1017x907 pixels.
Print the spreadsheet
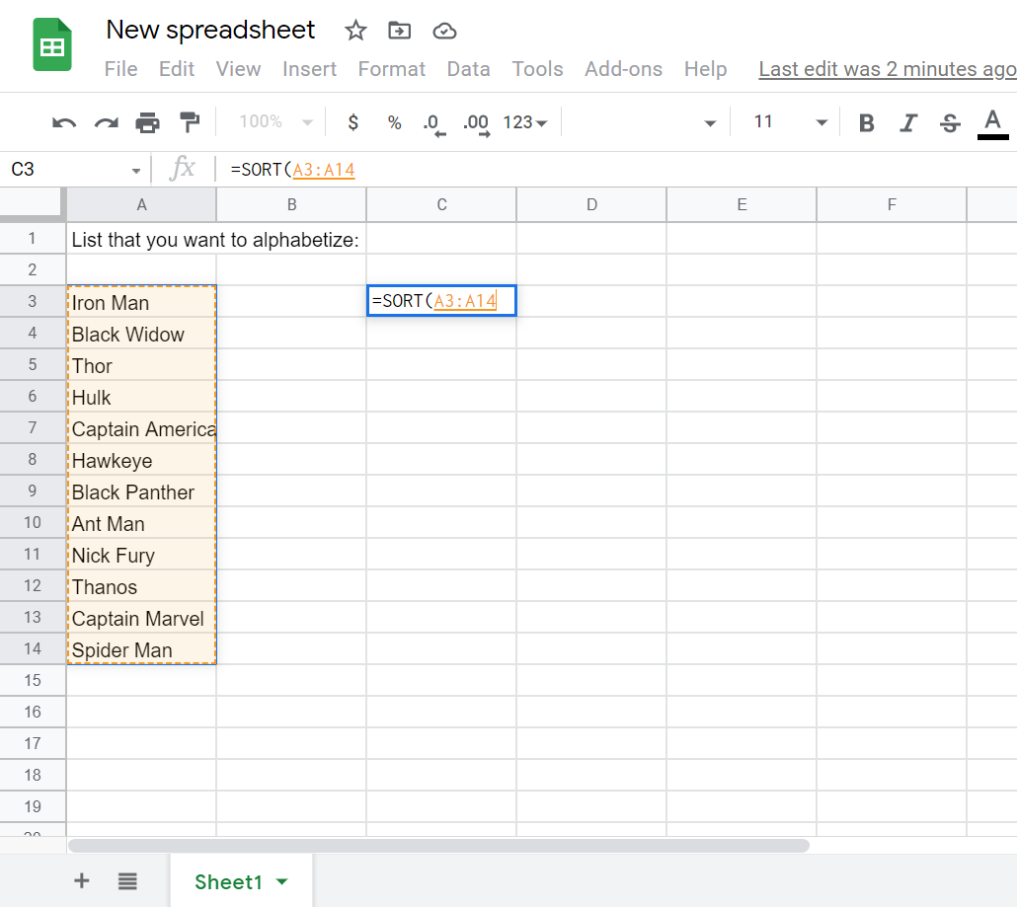click(148, 122)
